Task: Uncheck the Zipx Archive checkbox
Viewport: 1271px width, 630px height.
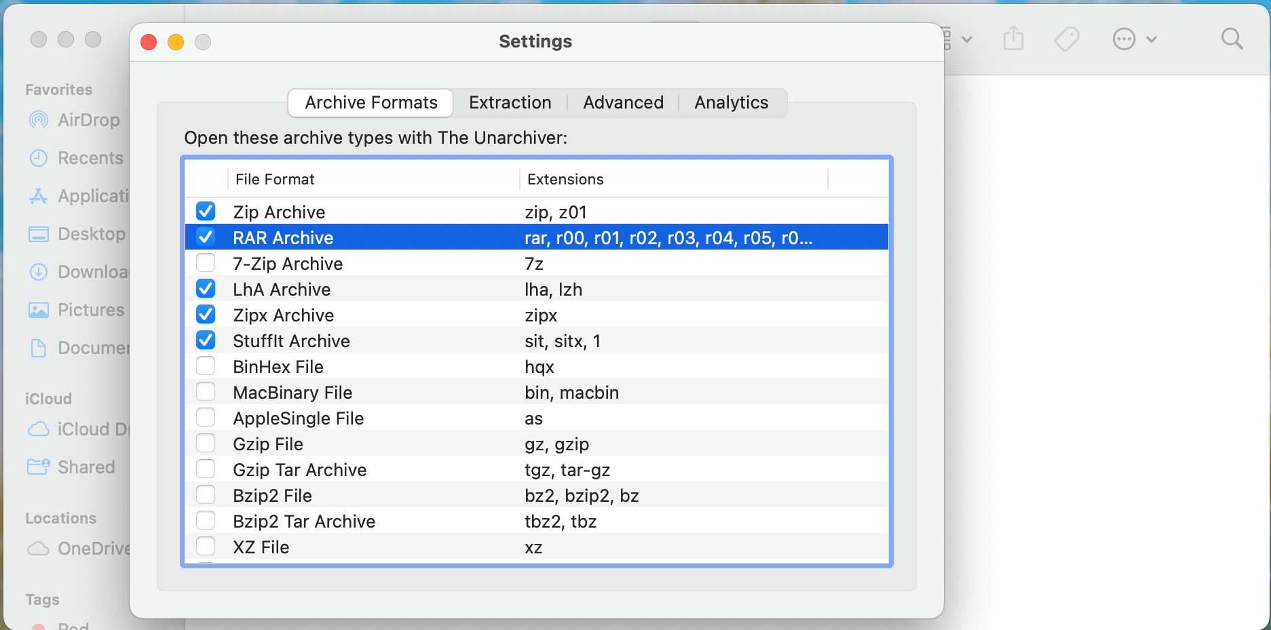Action: click(x=206, y=314)
